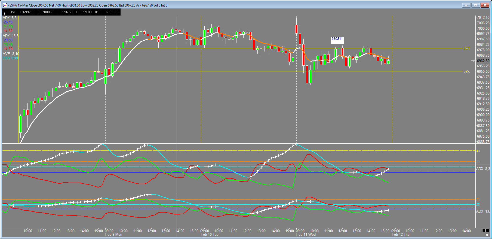Click the current price arrow marker at 6962.50

(473, 61)
